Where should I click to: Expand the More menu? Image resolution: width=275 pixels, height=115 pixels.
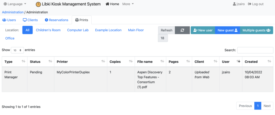(128, 4)
